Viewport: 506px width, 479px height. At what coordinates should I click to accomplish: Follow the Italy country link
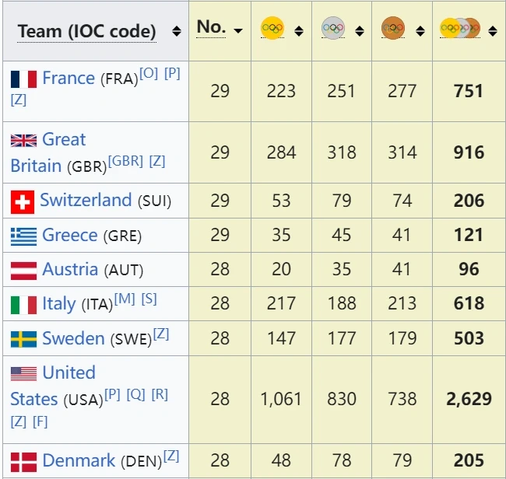tap(59, 304)
